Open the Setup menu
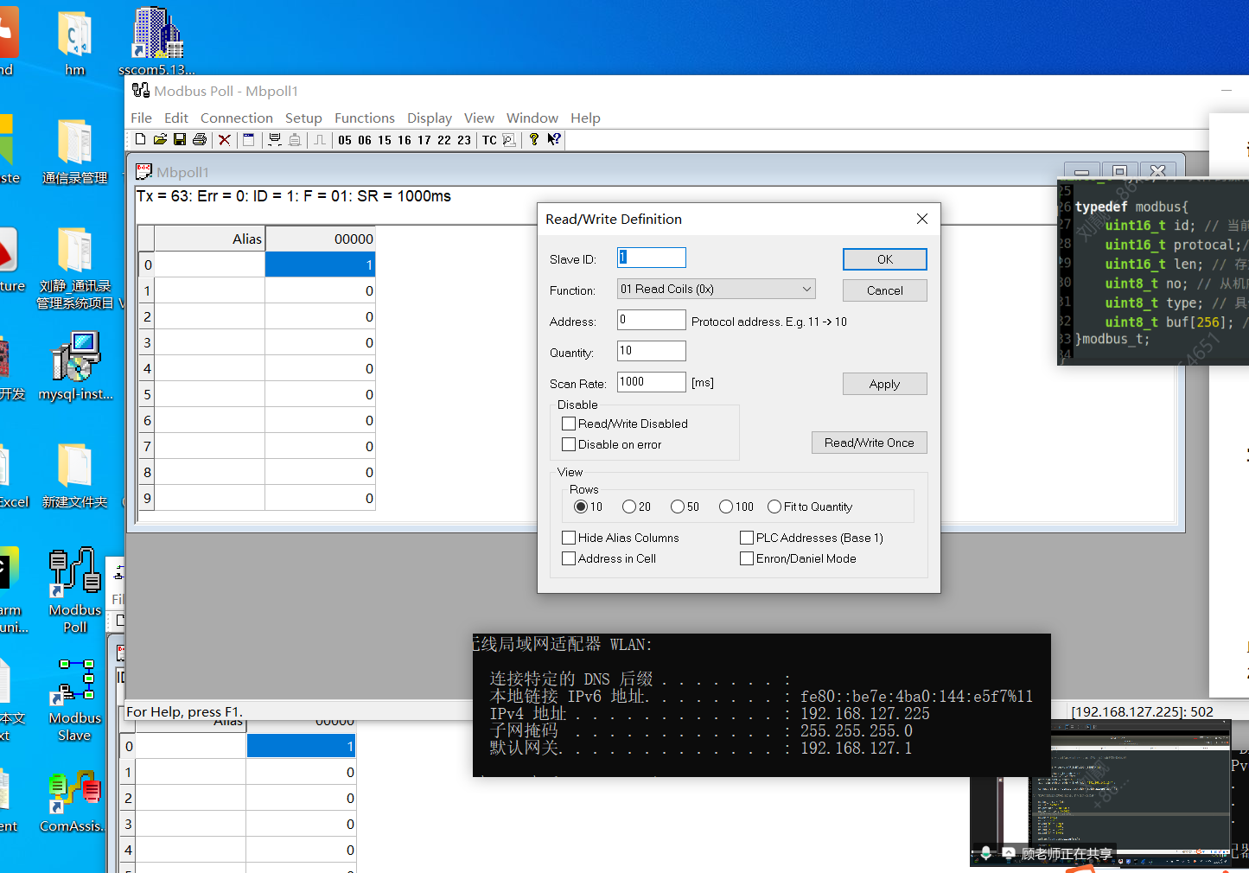The image size is (1249, 873). 303,118
